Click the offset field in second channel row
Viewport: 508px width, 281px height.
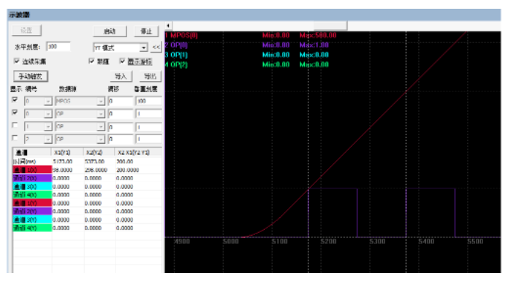(x=121, y=114)
